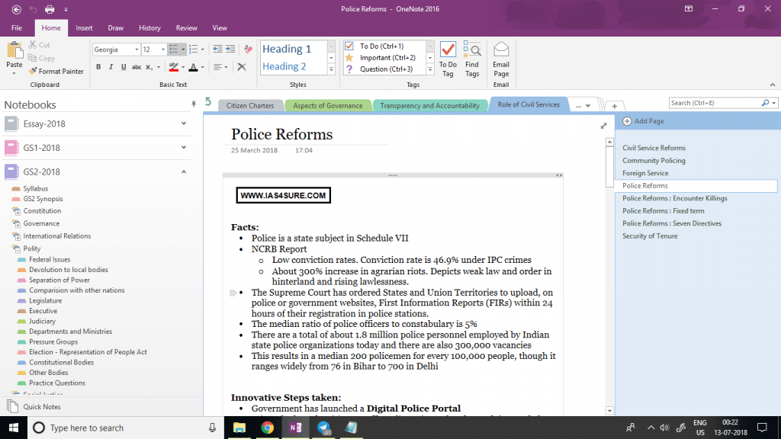Collapse the GS2-2018 notebook

pyautogui.click(x=182, y=173)
